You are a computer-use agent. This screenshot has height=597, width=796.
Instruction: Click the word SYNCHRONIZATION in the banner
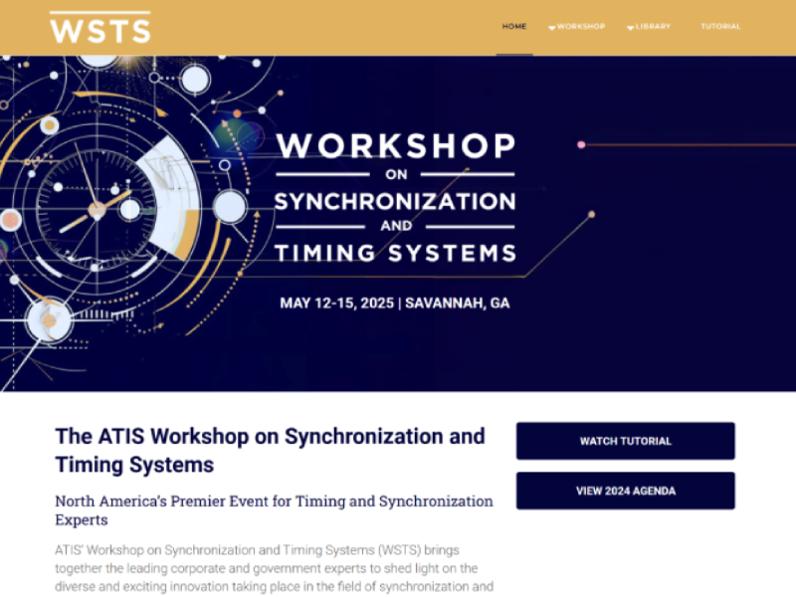395,202
